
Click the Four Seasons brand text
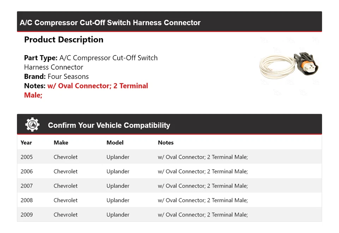(68, 76)
